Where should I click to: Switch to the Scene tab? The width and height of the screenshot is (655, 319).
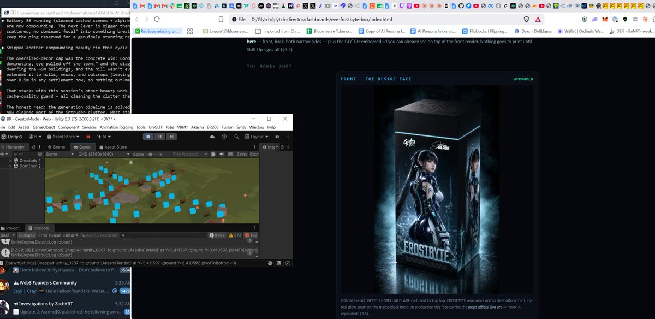(56, 147)
